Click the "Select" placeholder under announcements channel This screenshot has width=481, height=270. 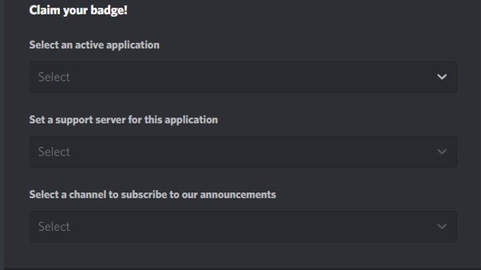pyautogui.click(x=54, y=227)
